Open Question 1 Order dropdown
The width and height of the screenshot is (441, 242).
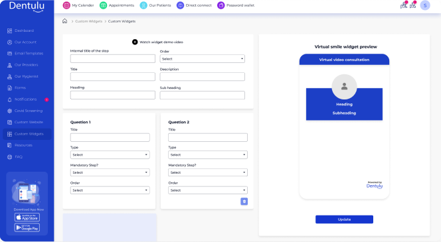(x=110, y=190)
